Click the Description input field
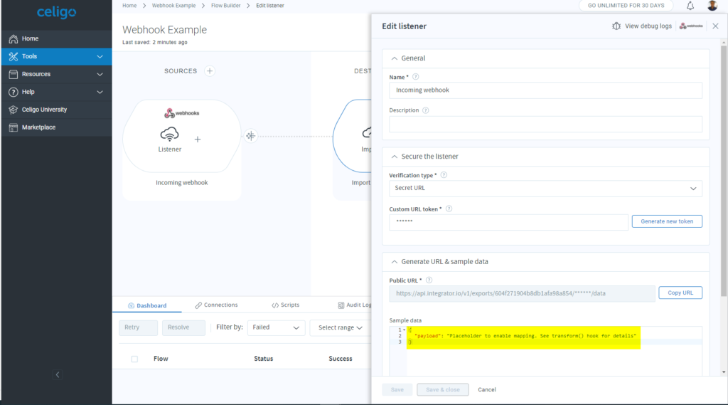This screenshot has width=728, height=405. pyautogui.click(x=545, y=124)
